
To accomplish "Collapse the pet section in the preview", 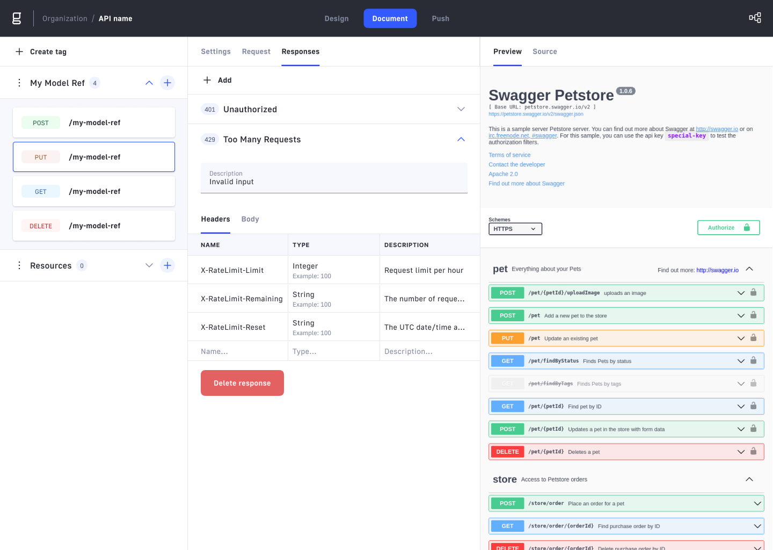I will click(749, 269).
